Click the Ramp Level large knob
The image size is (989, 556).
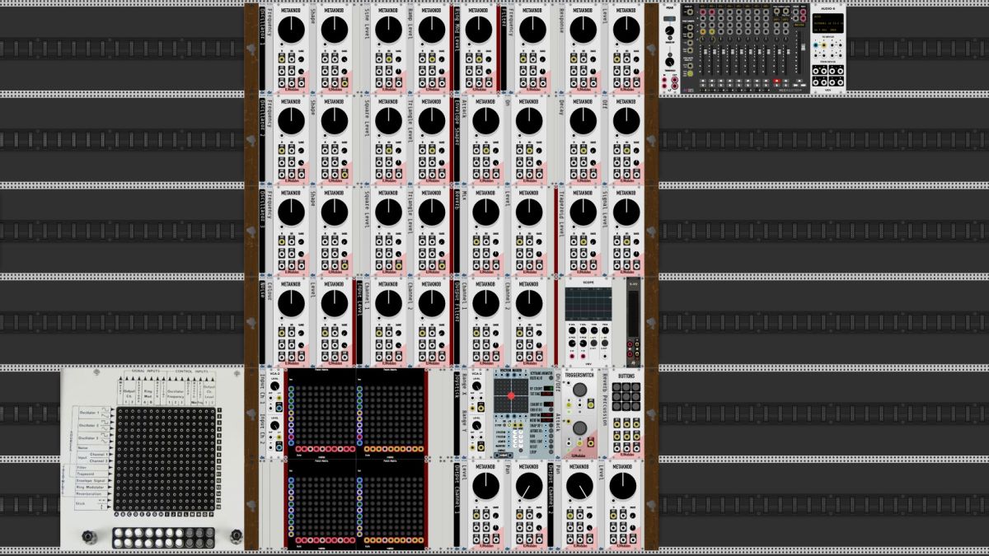(432, 30)
